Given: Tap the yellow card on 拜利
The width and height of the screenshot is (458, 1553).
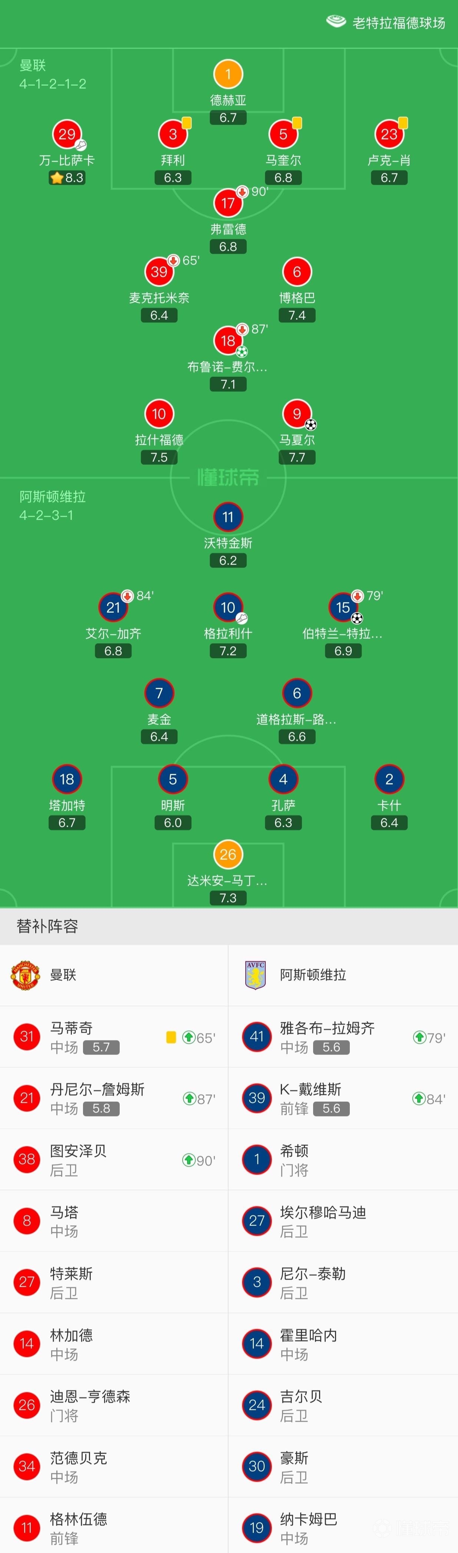Looking at the screenshot, I should 187,123.
